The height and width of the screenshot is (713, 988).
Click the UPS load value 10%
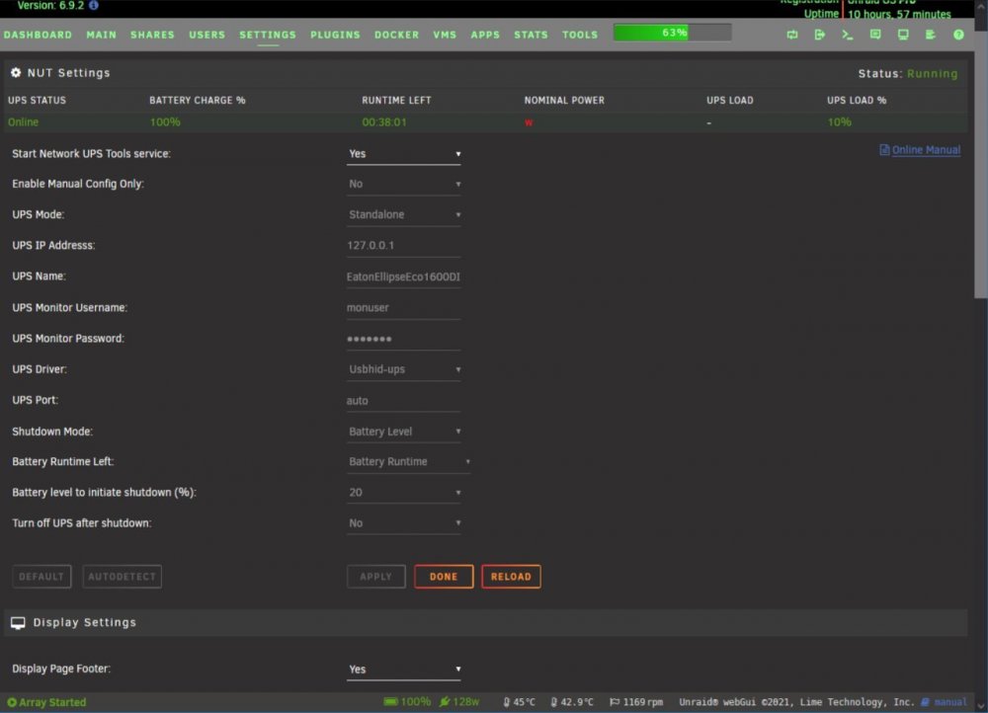point(839,122)
